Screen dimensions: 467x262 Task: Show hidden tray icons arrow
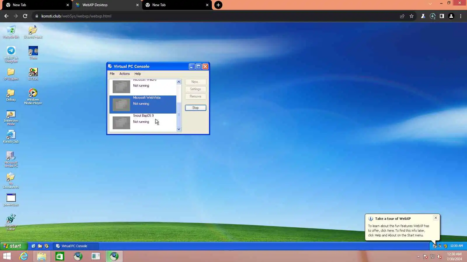click(419, 256)
